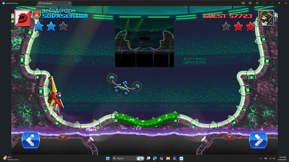Image resolution: width=289 pixels, height=162 pixels.
Task: Click the red star beside penguin avatar
Action: 250,27
